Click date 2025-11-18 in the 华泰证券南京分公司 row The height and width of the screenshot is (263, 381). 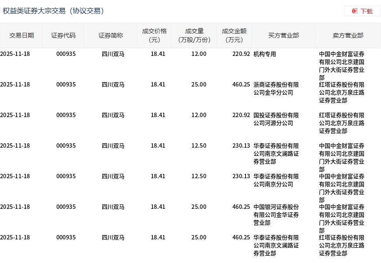point(15,176)
